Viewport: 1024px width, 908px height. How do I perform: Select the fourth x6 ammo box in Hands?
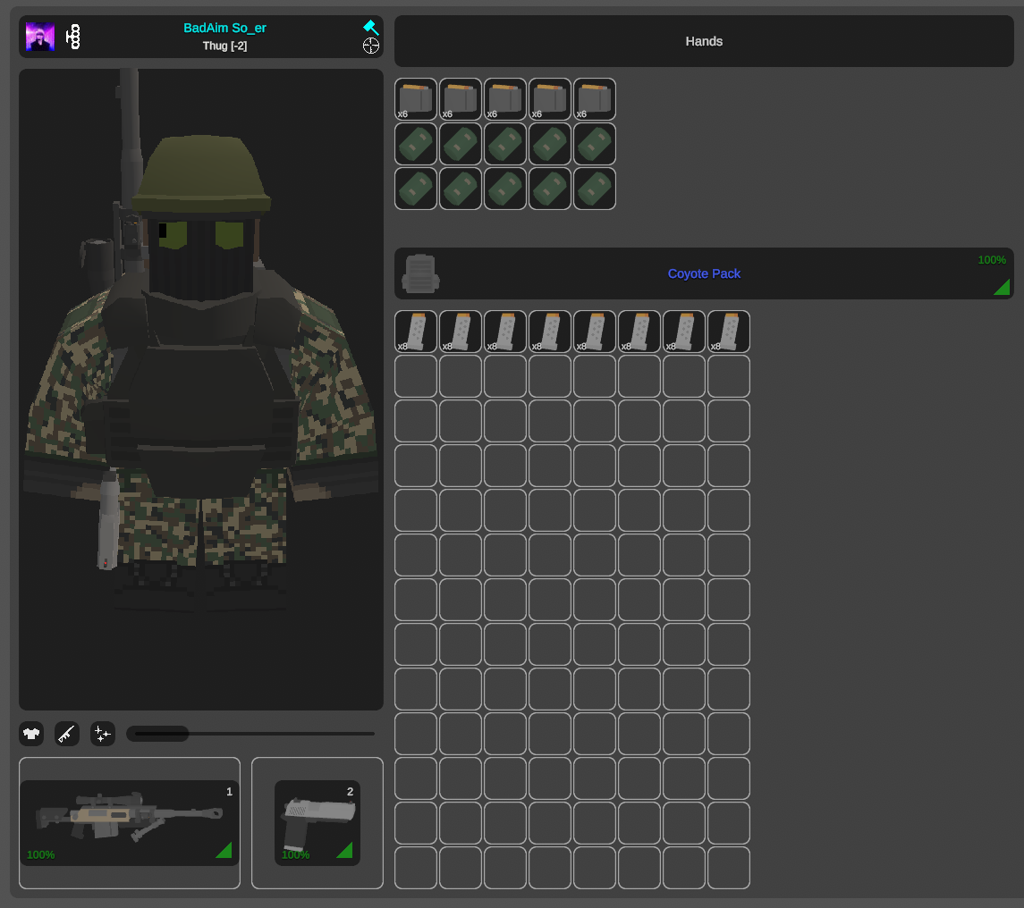click(550, 99)
